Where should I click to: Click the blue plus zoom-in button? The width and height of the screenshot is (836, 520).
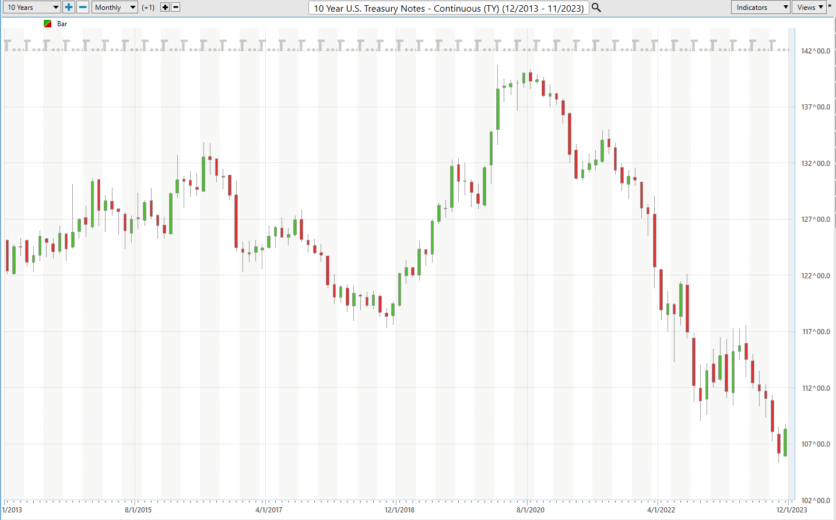pyautogui.click(x=69, y=7)
